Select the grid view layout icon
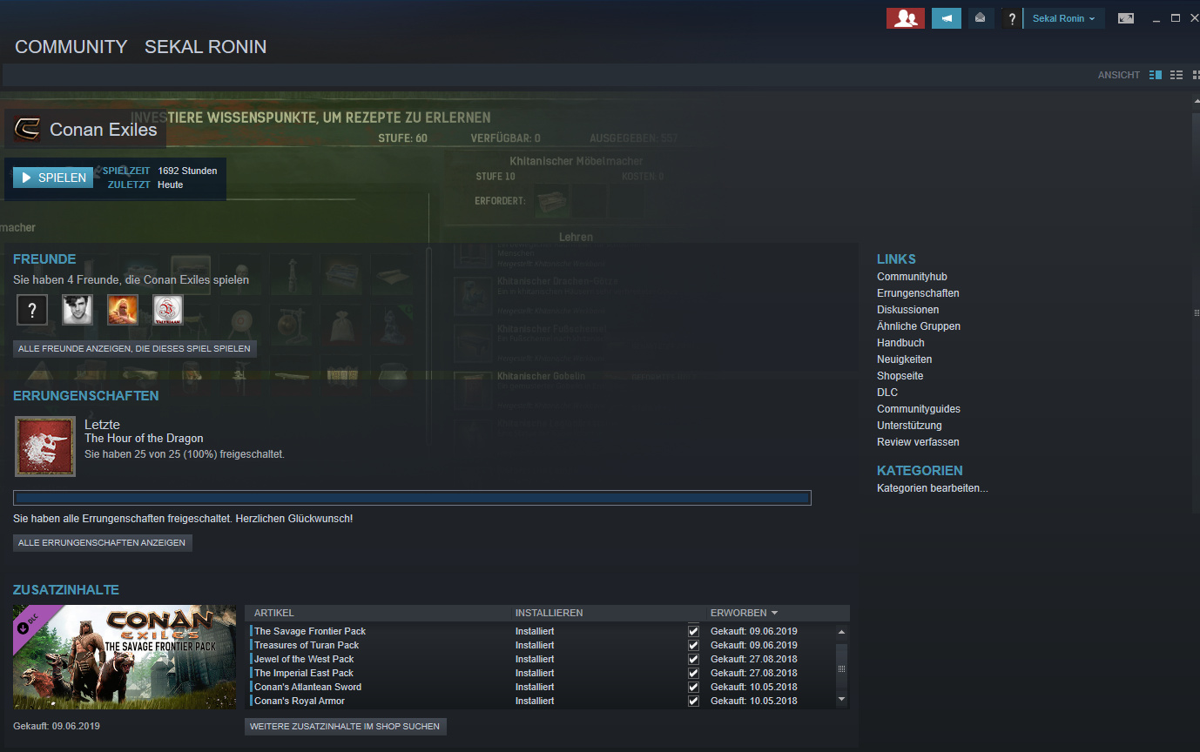1200x752 pixels. click(x=1196, y=75)
